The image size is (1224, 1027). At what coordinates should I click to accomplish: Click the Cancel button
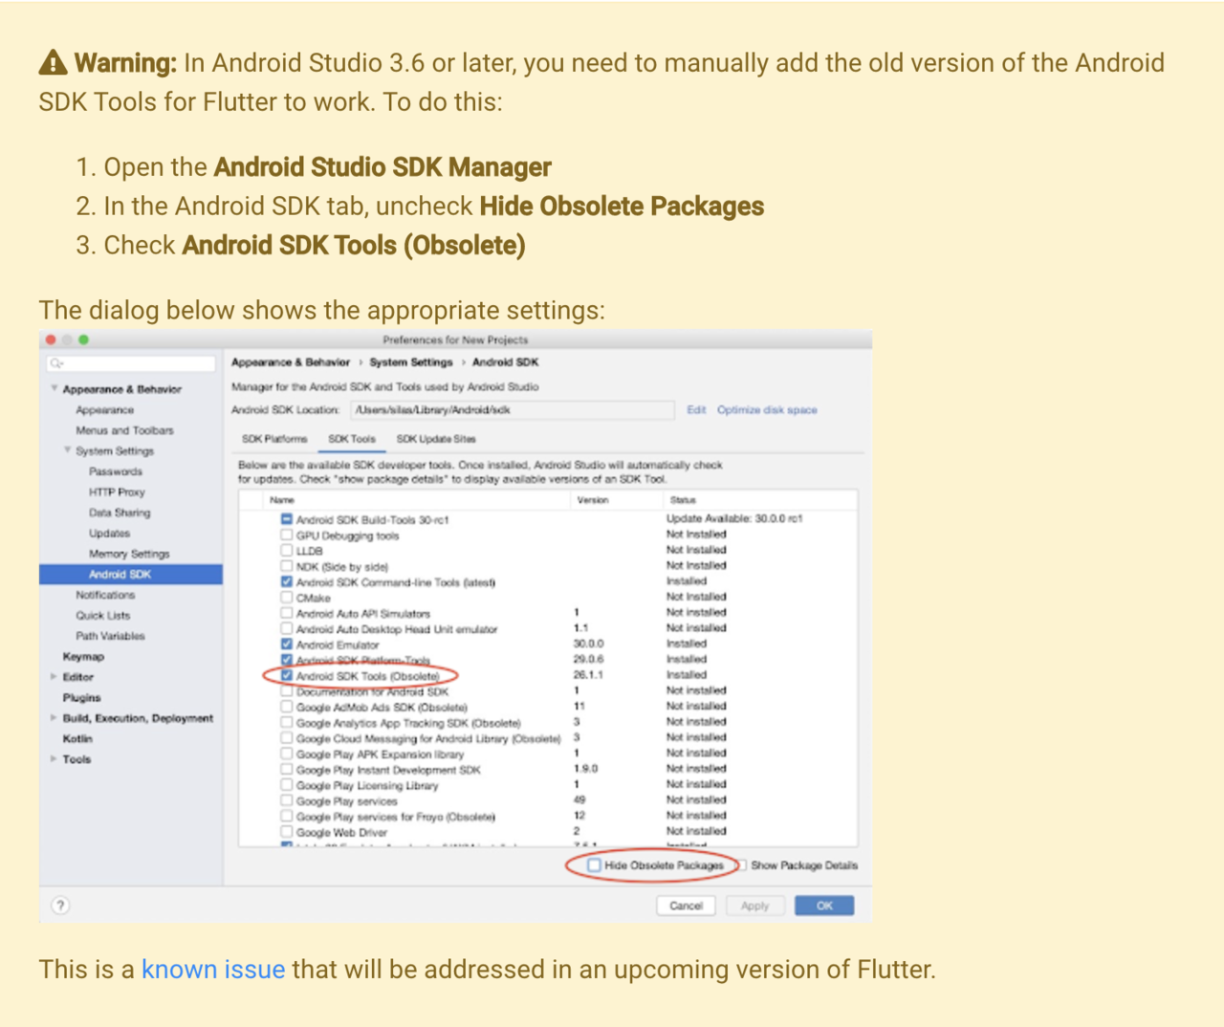[686, 906]
